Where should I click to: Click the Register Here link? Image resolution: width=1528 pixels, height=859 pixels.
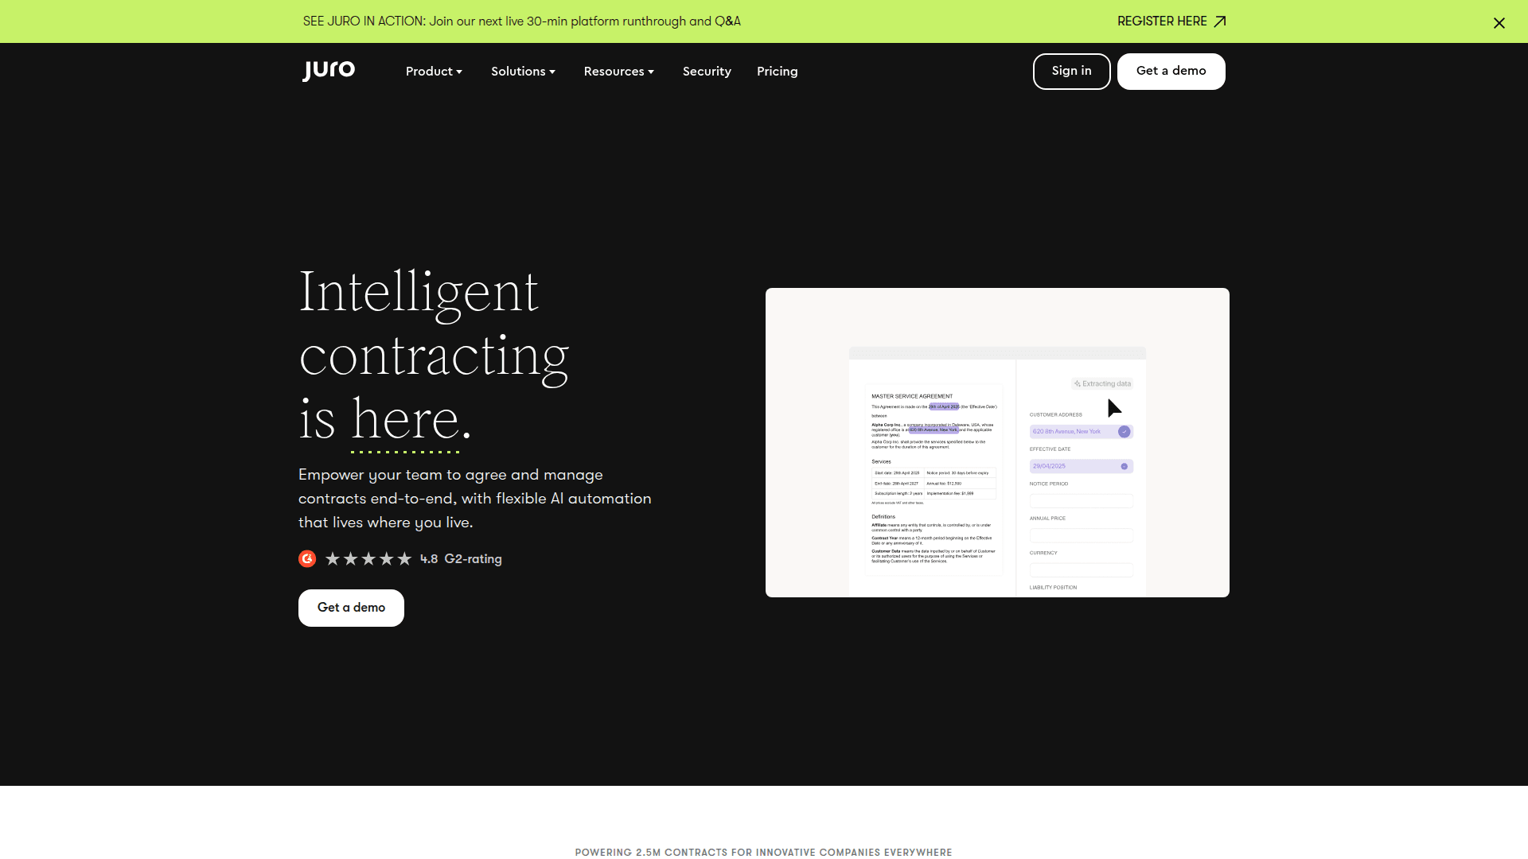click(x=1162, y=21)
